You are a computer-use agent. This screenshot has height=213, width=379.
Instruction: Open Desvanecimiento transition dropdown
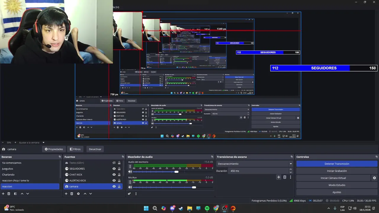(x=254, y=164)
